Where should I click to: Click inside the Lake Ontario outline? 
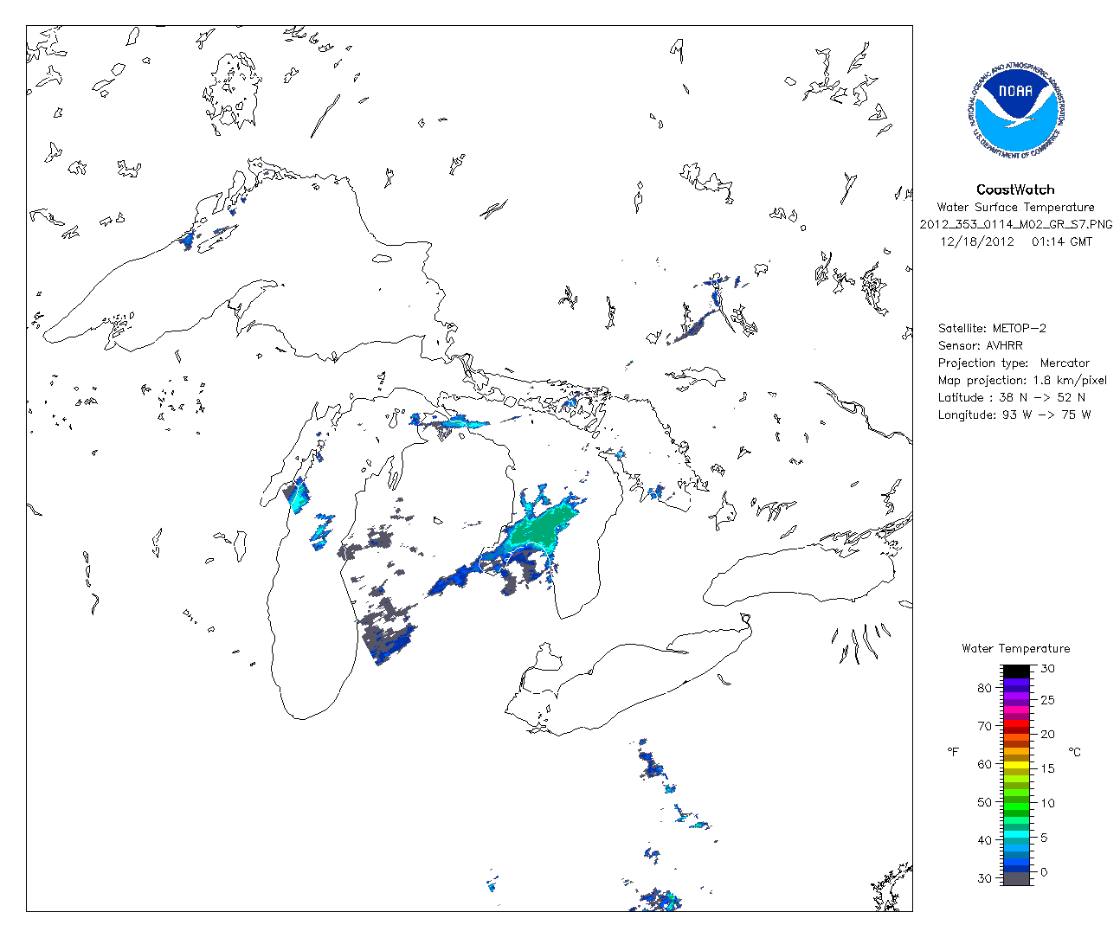[x=801, y=573]
